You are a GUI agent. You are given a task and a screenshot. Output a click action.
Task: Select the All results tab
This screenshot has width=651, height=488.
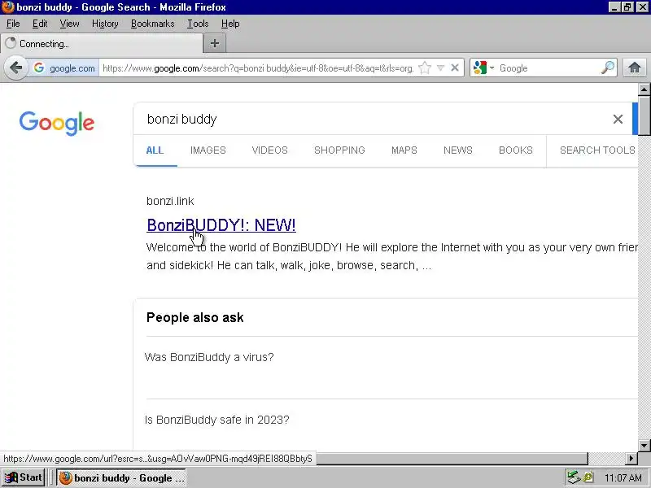pos(155,150)
